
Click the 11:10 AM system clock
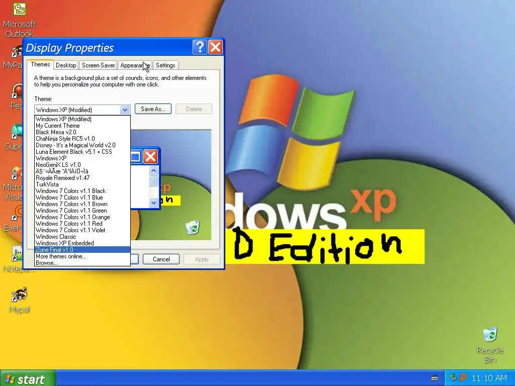[x=489, y=378]
